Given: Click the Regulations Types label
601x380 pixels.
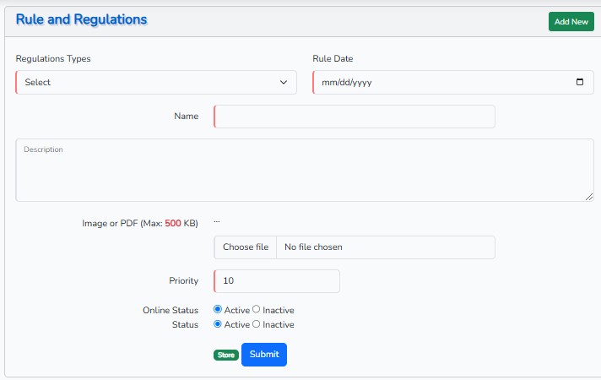Looking at the screenshot, I should (x=53, y=59).
